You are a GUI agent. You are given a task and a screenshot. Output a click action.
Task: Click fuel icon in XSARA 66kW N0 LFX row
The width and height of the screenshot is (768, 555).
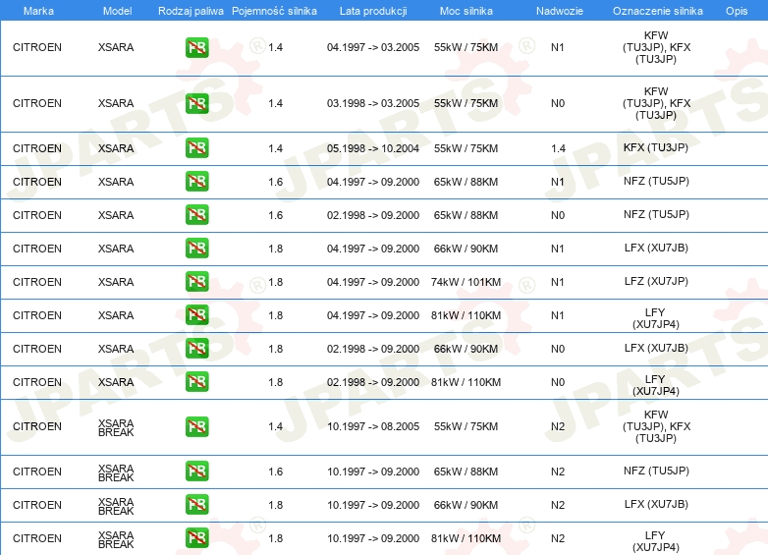tap(196, 348)
